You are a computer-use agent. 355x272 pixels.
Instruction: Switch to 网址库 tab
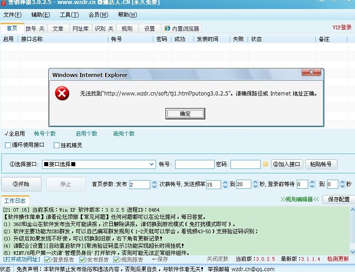point(81,29)
